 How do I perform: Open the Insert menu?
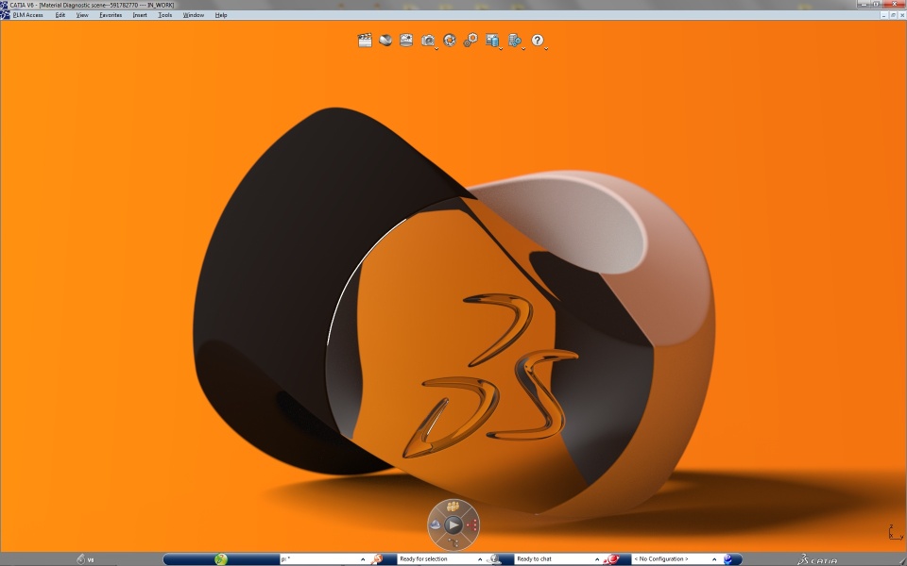click(x=140, y=15)
